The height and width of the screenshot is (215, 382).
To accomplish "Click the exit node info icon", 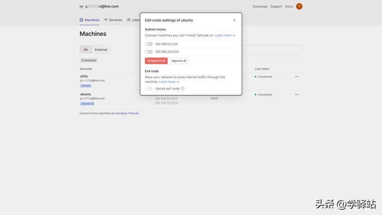I will click(x=183, y=88).
